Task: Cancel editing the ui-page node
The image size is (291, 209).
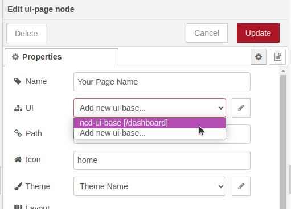Action: click(207, 33)
